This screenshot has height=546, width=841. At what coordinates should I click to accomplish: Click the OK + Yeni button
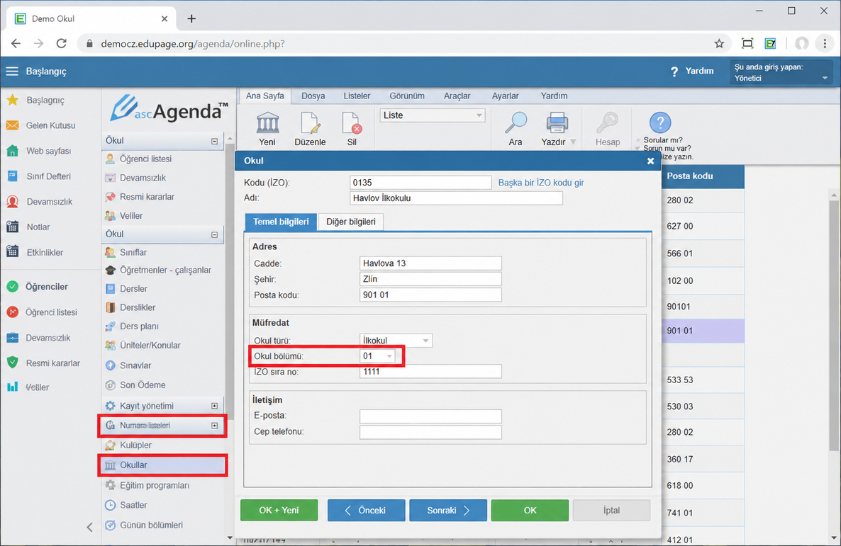click(x=279, y=510)
